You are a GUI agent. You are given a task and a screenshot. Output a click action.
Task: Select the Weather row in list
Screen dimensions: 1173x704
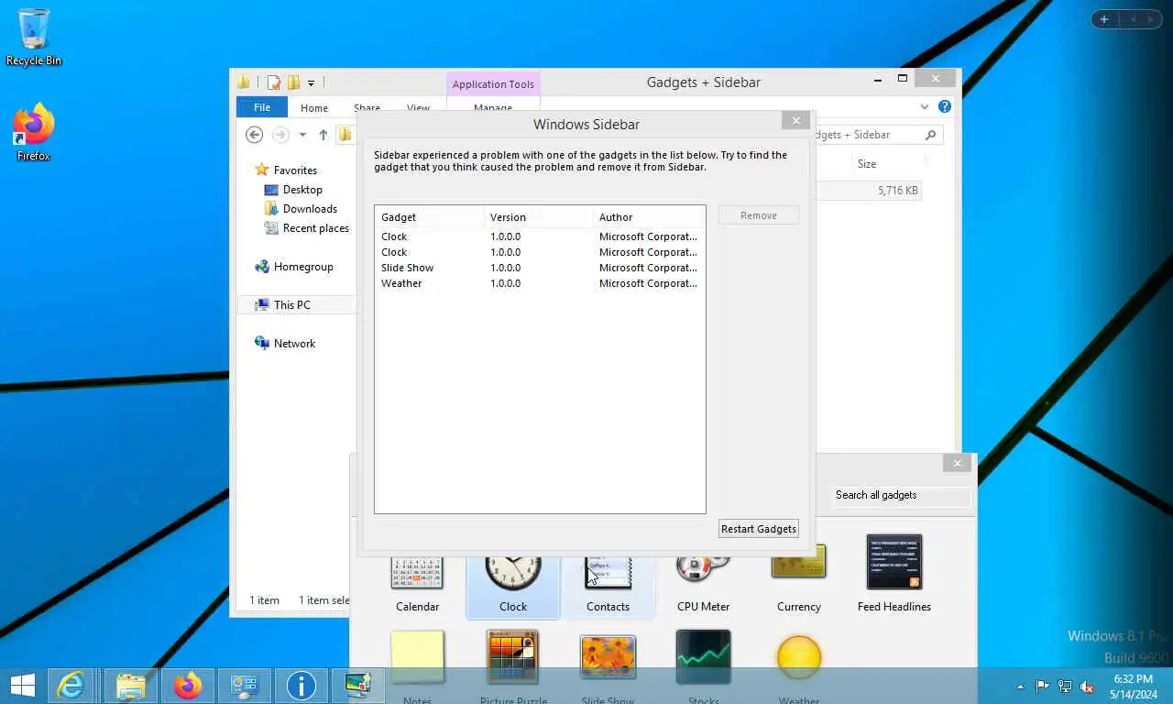[x=540, y=283]
